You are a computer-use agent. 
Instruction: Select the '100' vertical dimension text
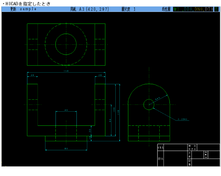click(114, 110)
